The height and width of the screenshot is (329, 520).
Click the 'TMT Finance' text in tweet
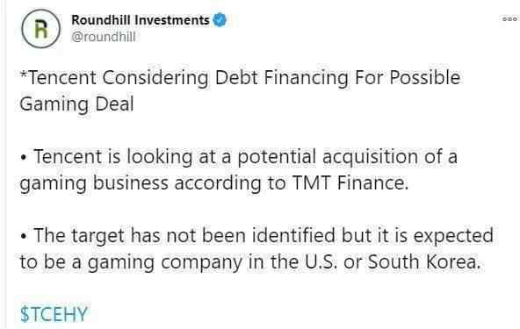[x=350, y=182]
